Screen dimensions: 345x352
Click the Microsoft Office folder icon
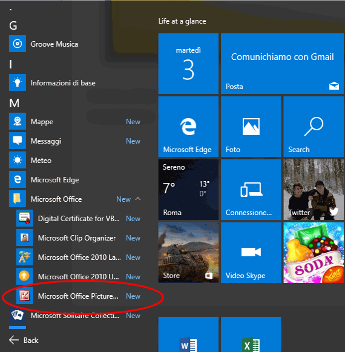(x=18, y=199)
